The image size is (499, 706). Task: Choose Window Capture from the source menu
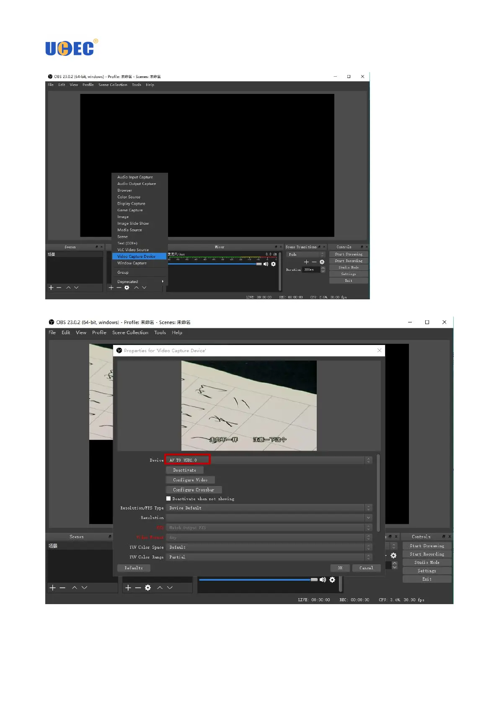pos(140,263)
